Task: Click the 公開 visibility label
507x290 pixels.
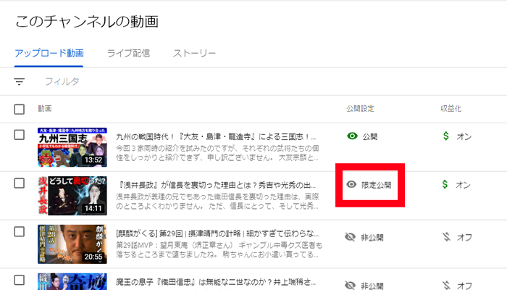Action: (370, 136)
